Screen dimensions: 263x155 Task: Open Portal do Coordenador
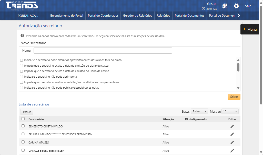pos(103,15)
